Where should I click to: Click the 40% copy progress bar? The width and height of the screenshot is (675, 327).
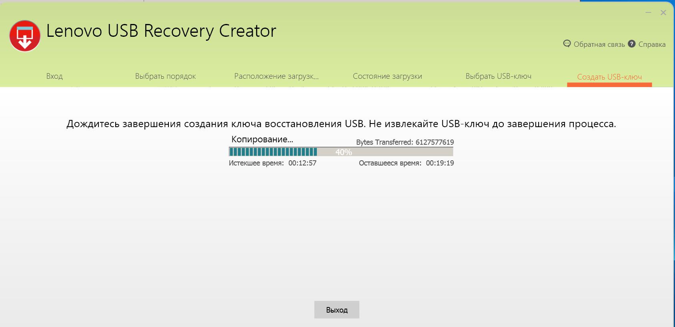(341, 152)
